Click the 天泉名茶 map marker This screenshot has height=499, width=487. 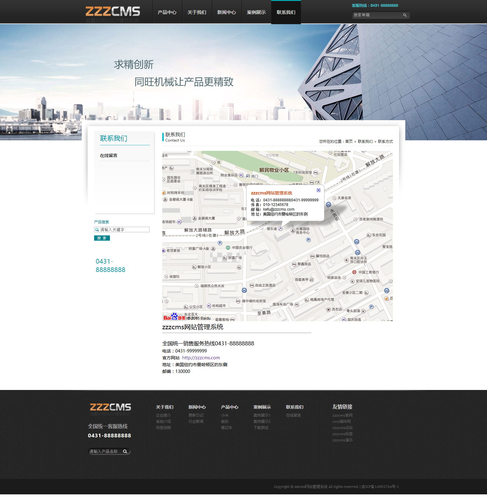(x=334, y=198)
